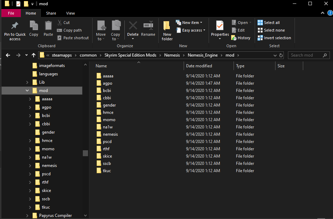Click the navigation pane scrollbar thumb

85,153
